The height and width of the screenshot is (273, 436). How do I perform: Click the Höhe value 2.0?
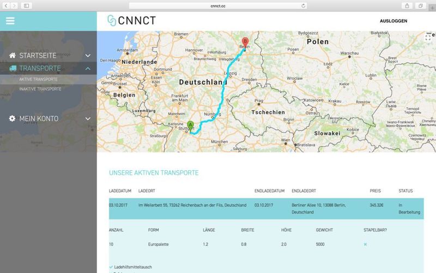[283, 244]
